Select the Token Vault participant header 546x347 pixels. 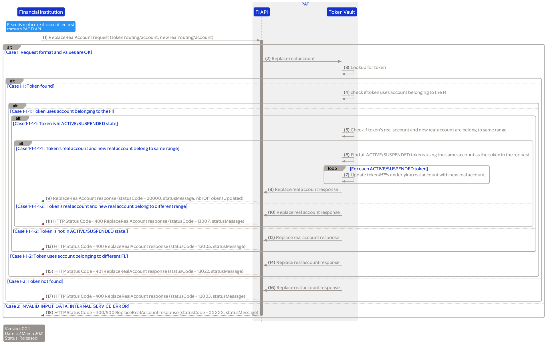pyautogui.click(x=342, y=12)
